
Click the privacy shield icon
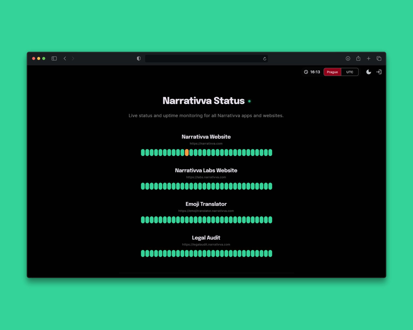139,59
